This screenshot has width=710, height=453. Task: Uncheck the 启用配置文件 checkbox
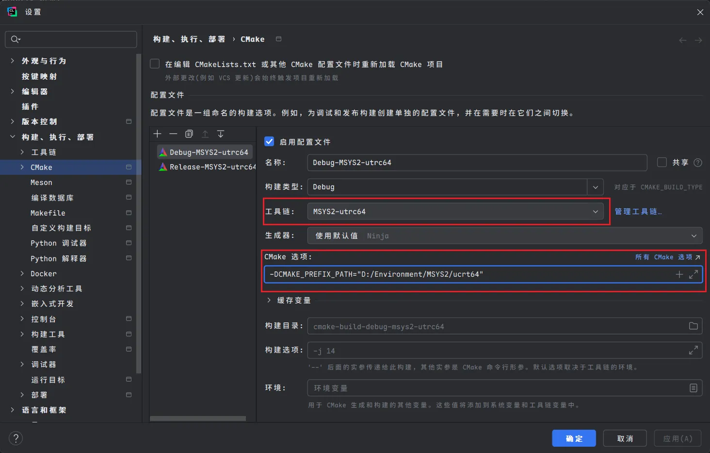pos(269,141)
